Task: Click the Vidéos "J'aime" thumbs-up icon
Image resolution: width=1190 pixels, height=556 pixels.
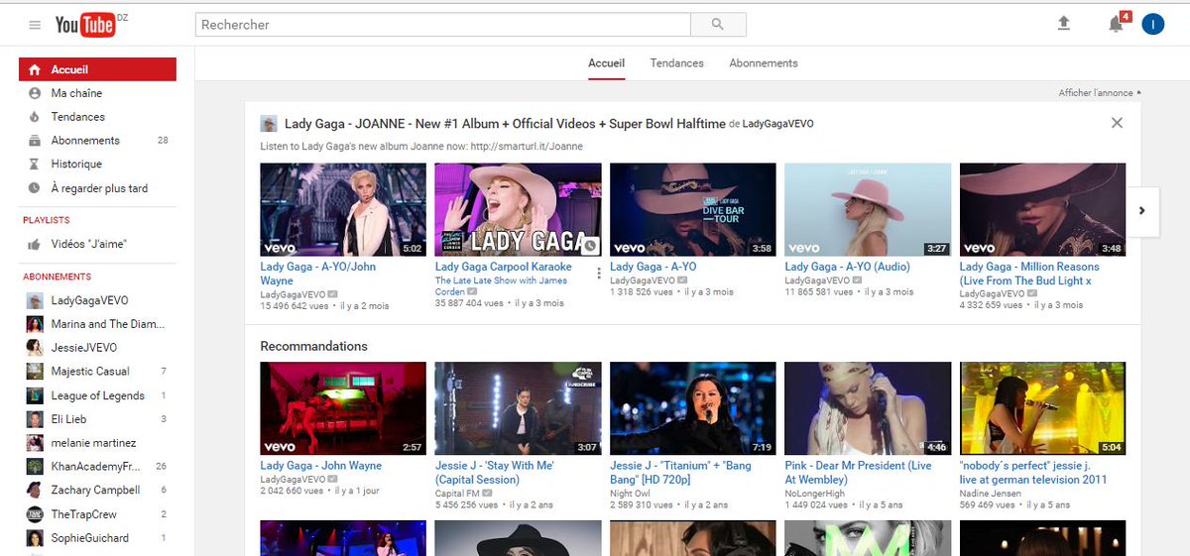Action: pos(35,244)
